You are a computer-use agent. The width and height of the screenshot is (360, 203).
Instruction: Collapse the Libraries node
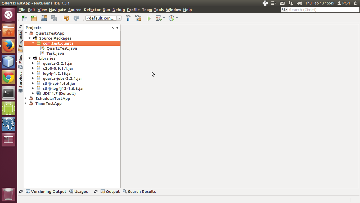[x=30, y=58]
